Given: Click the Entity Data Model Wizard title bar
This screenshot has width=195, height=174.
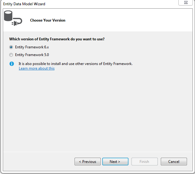Looking at the screenshot, I should tap(87, 4).
